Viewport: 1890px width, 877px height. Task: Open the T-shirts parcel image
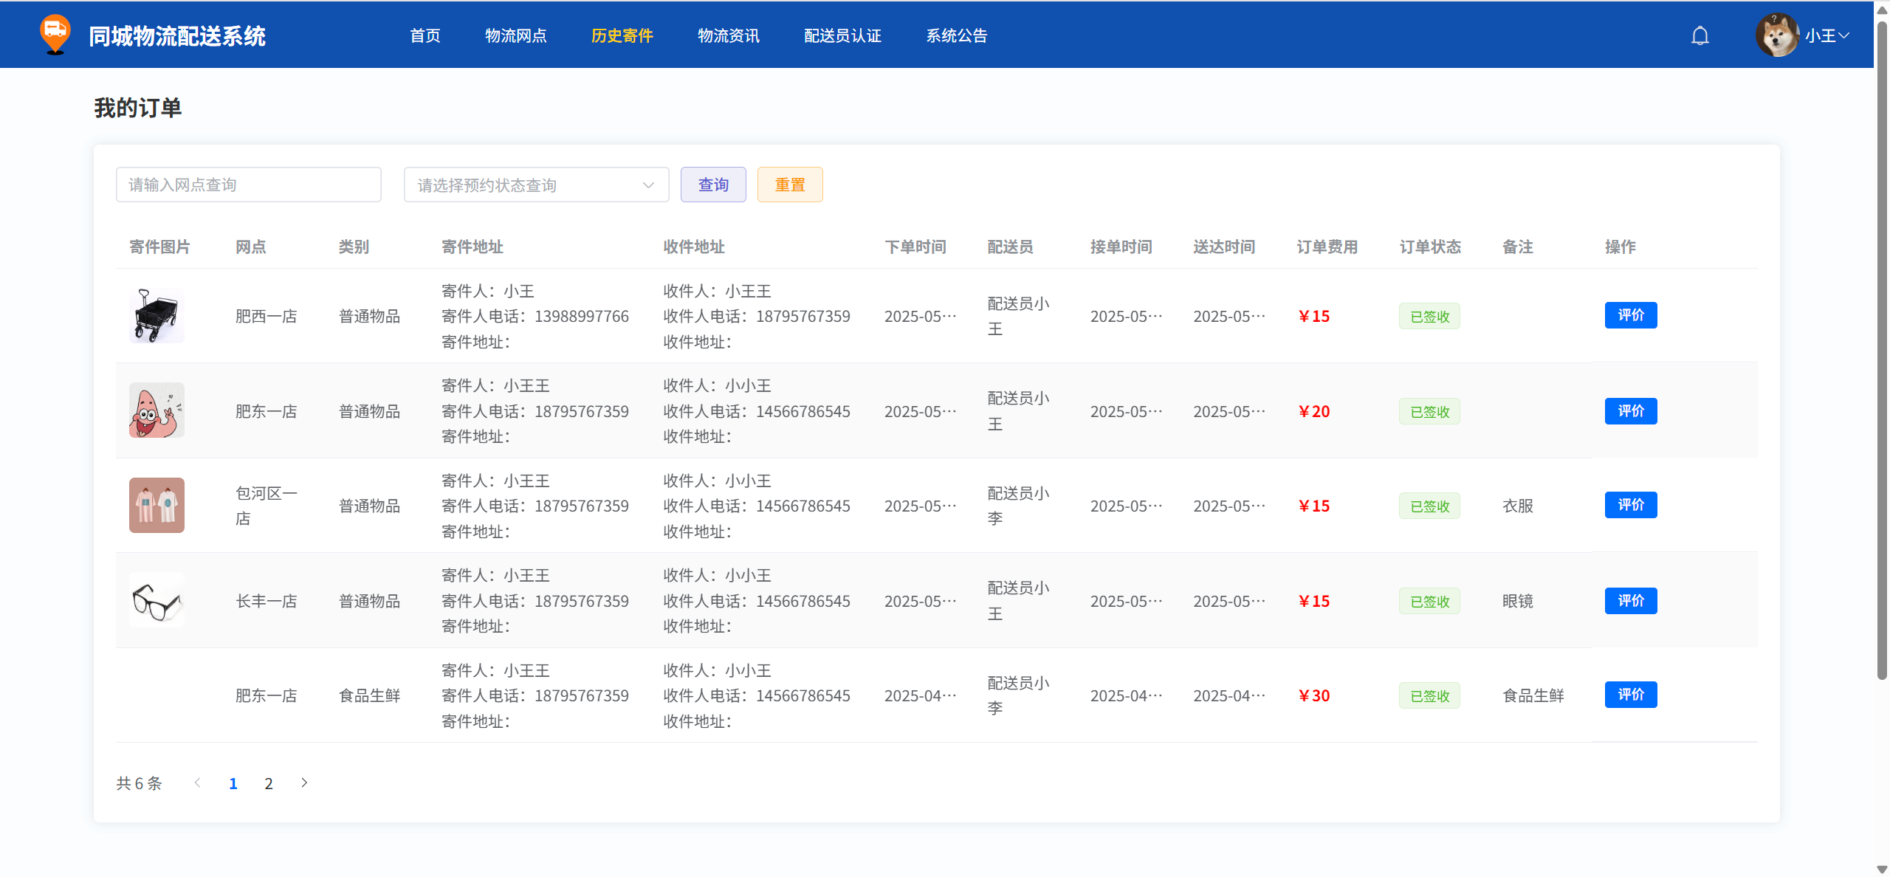157,505
